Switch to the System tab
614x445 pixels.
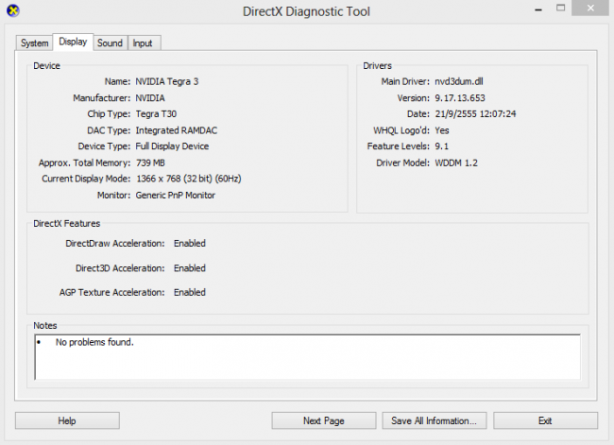click(34, 43)
